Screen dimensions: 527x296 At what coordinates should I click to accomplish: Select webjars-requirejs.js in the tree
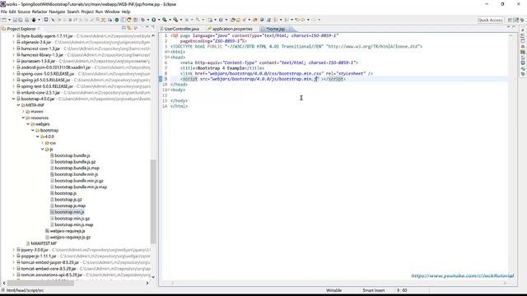pos(68,231)
